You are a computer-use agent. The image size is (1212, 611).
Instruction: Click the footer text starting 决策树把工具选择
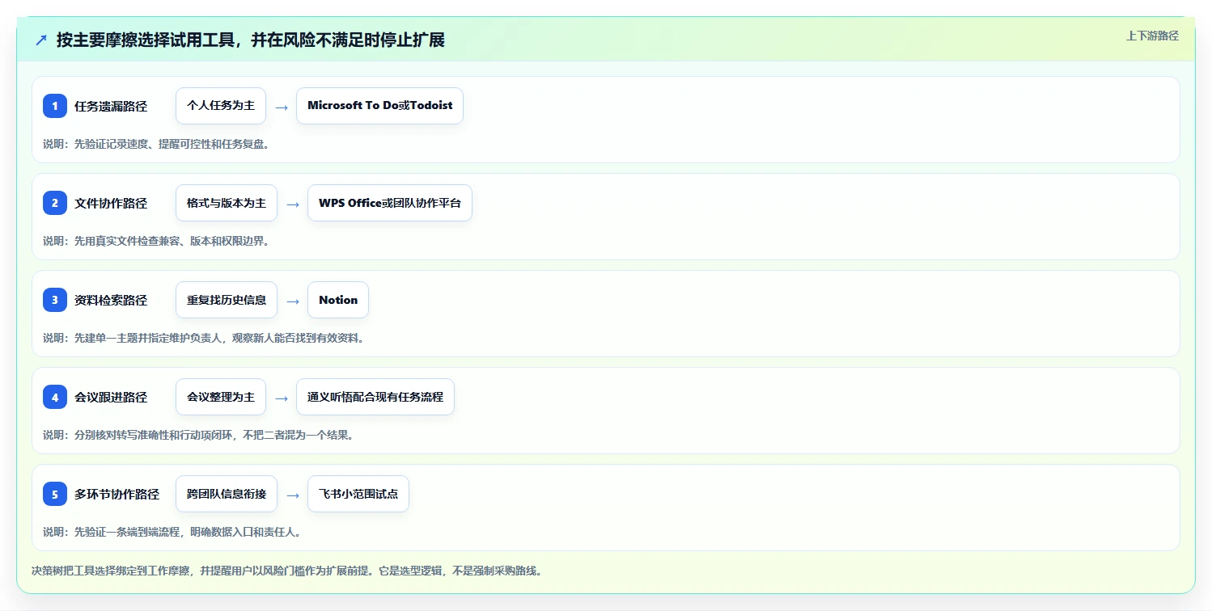(x=286, y=571)
